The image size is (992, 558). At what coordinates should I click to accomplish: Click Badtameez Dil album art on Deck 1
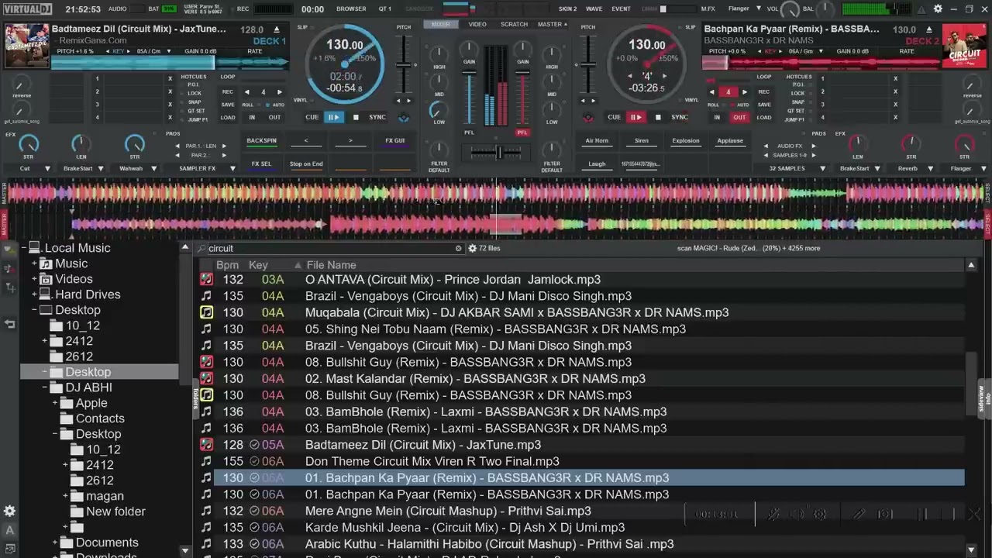[x=27, y=46]
